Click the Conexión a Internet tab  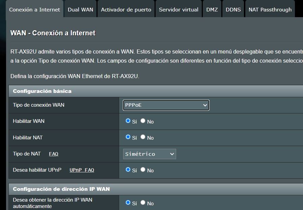(34, 9)
